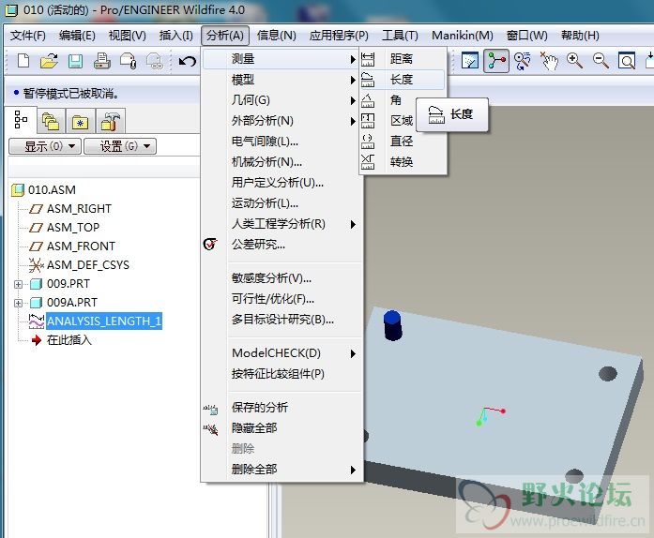Switch to the Folder Browser tab icon
This screenshot has width=654, height=538.
pos(51,122)
